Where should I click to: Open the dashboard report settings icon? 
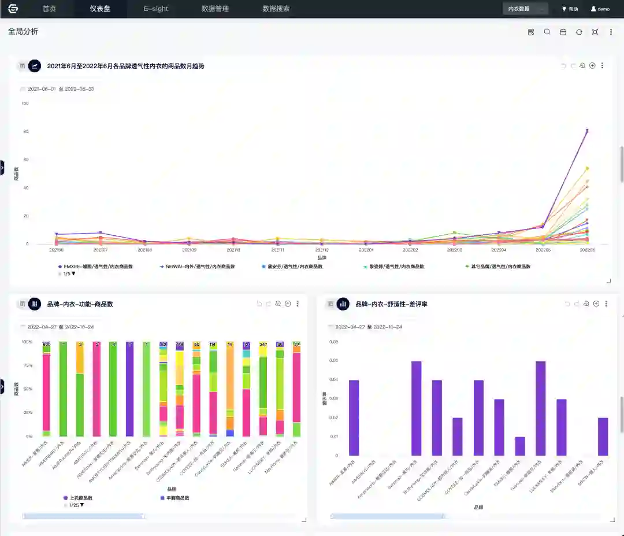(531, 32)
